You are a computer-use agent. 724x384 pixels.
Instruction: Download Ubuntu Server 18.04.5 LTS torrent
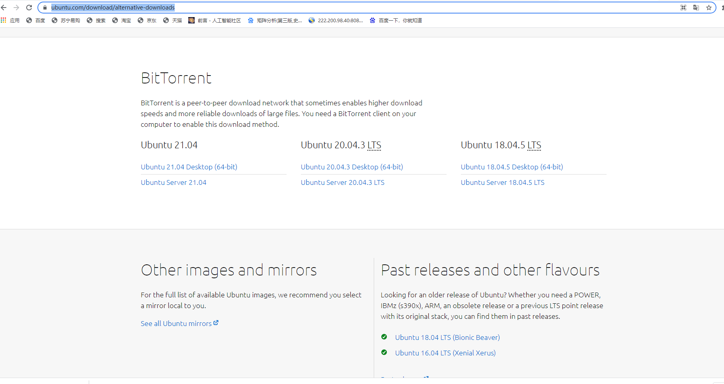click(x=503, y=182)
